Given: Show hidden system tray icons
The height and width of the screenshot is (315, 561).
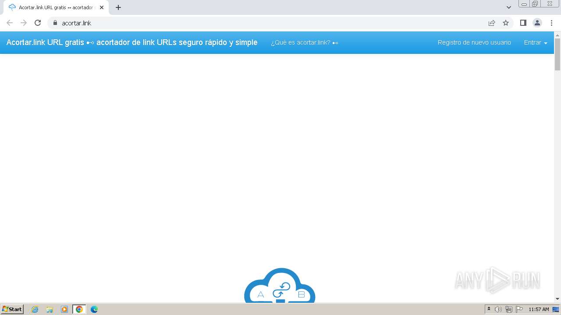Looking at the screenshot, I should click(489, 309).
